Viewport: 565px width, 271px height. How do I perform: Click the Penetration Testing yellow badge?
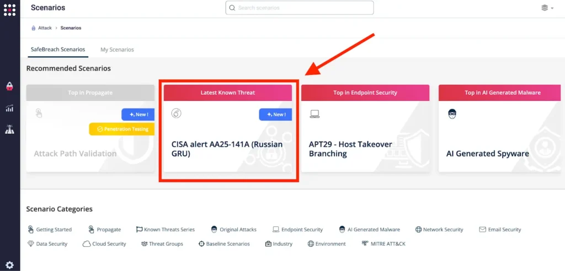(x=122, y=129)
